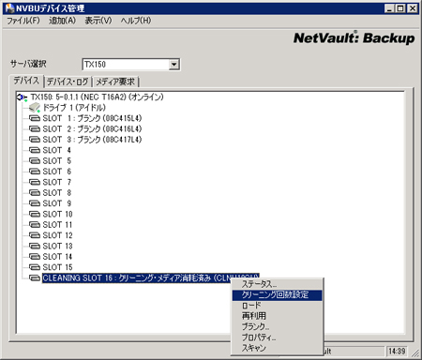Choose ブランク... from the context menu
This screenshot has height=360, width=422.
[x=277, y=326]
